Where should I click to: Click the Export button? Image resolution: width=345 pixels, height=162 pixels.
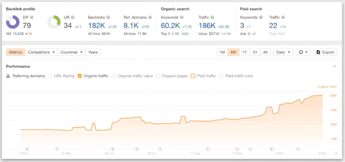tap(325, 52)
